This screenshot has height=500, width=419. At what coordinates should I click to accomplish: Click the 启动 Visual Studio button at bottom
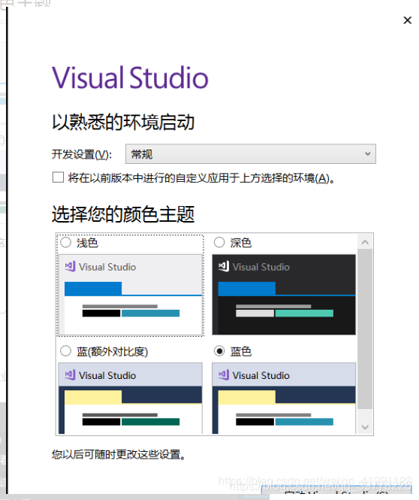click(x=336, y=492)
